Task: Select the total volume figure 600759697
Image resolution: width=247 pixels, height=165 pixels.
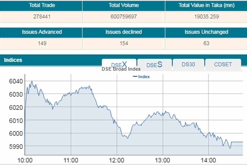Action: 123,16
